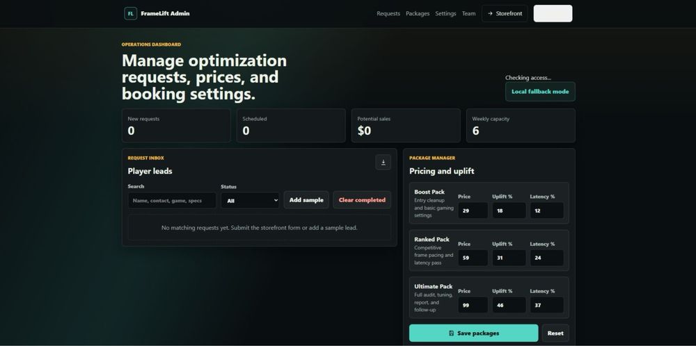Open the Team nav item
This screenshot has height=346, width=696.
click(468, 14)
